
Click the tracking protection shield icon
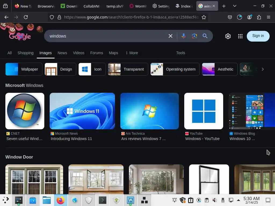click(52, 17)
